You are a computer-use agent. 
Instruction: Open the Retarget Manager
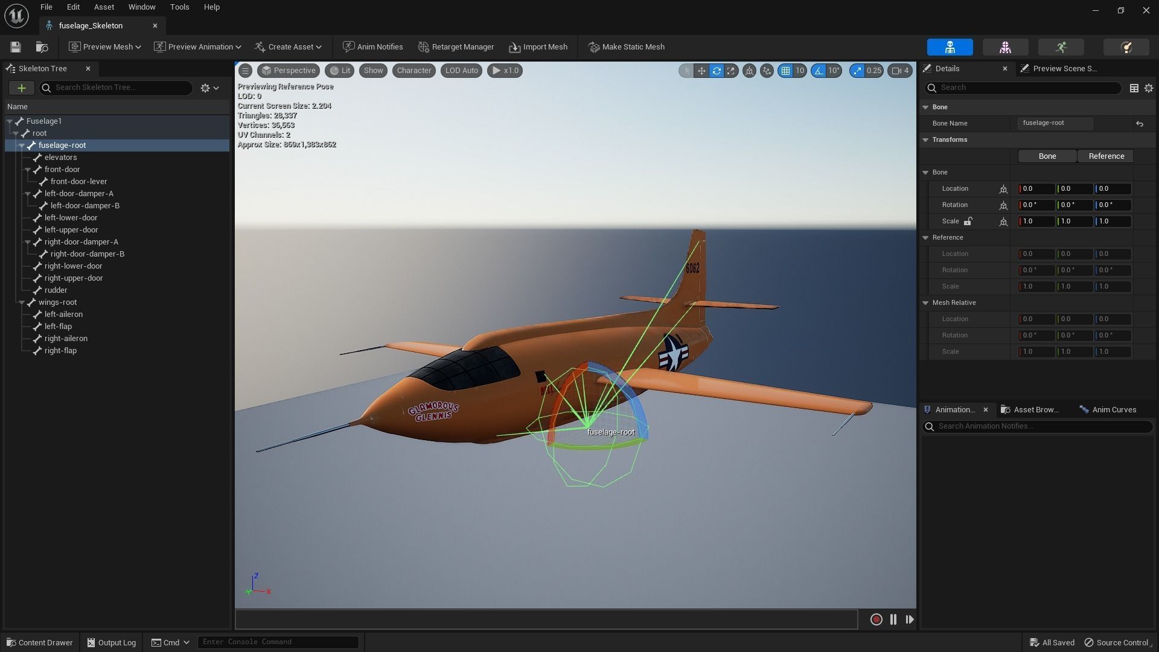[456, 47]
